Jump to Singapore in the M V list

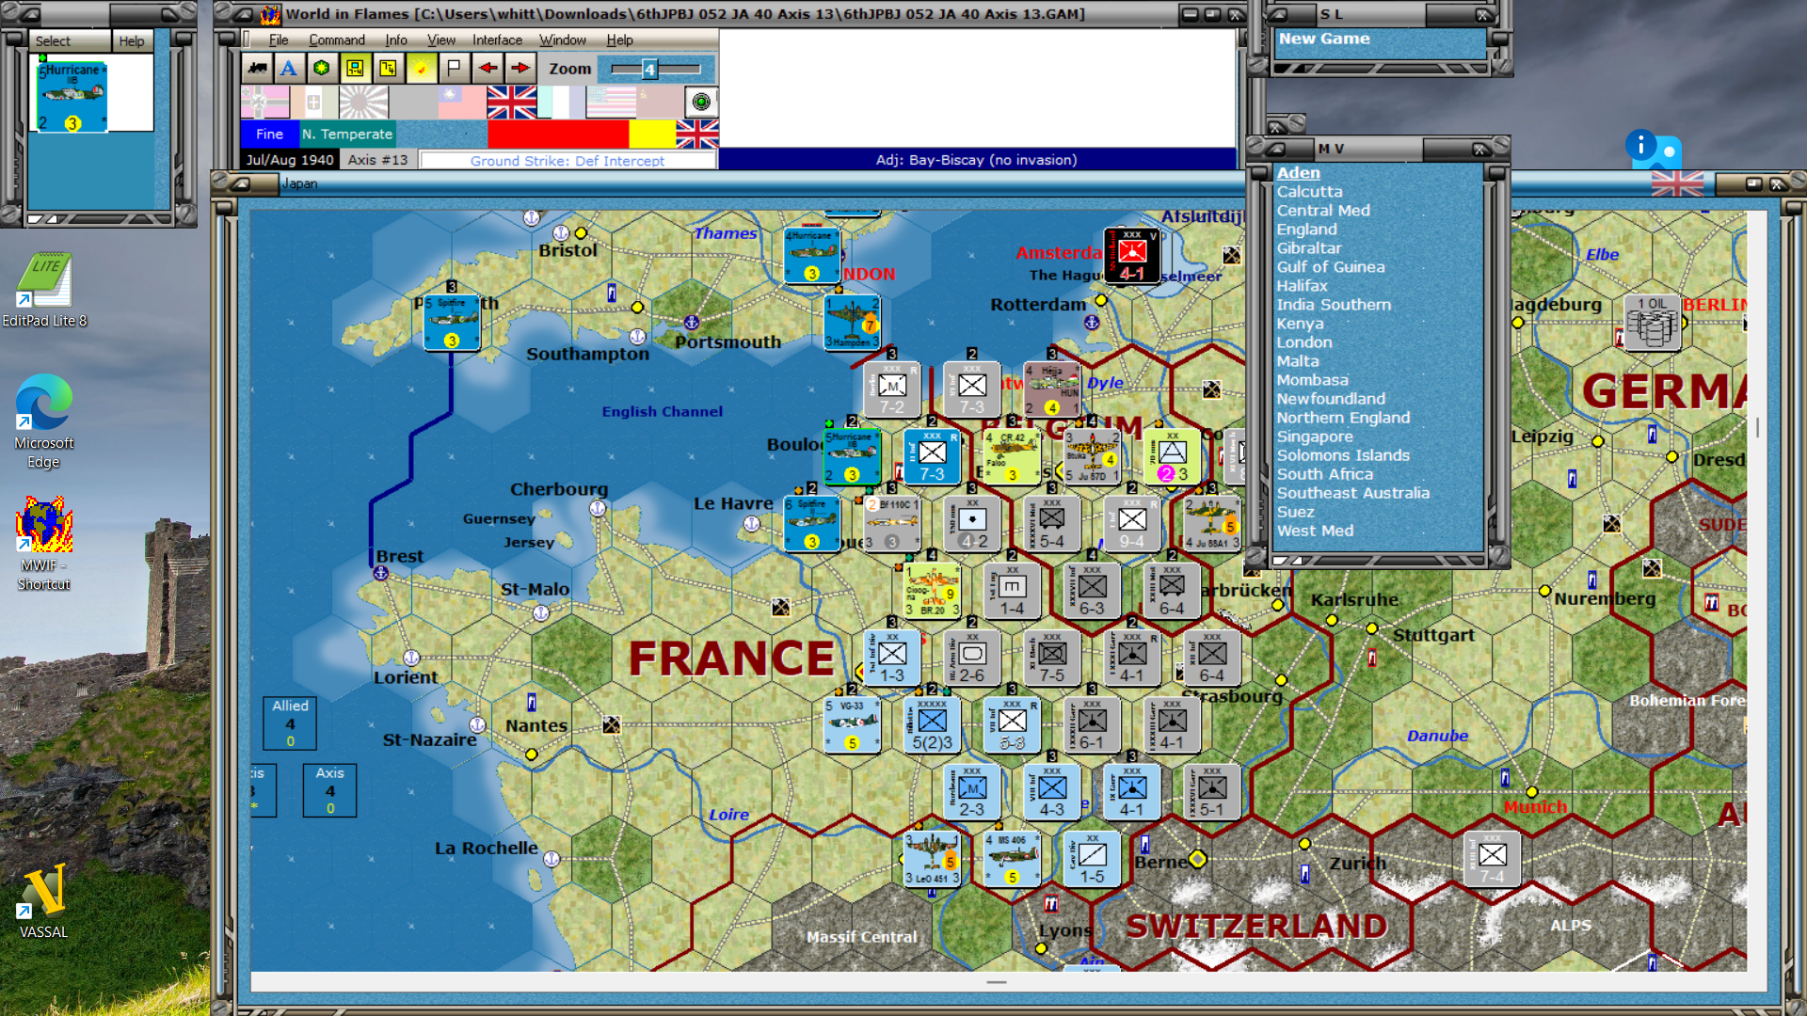point(1315,437)
